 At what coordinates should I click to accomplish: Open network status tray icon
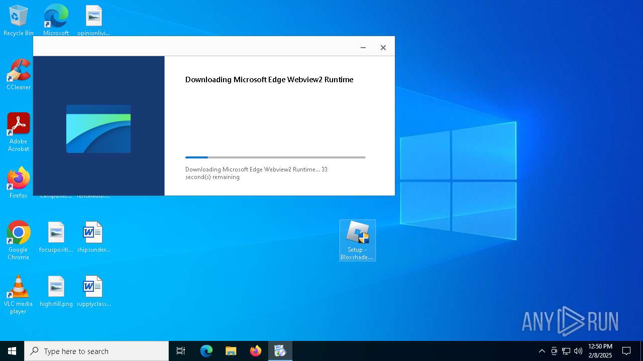tap(566, 351)
